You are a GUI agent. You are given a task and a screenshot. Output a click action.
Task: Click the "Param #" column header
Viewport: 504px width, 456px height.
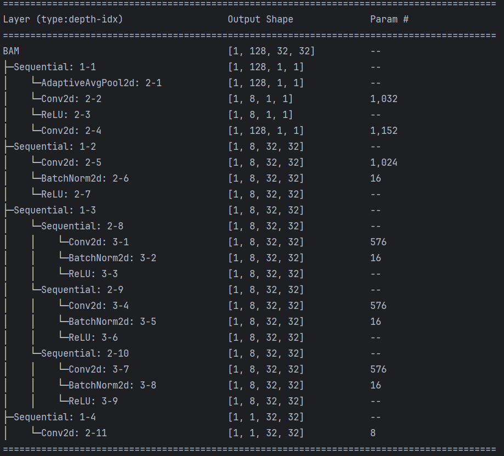(389, 19)
